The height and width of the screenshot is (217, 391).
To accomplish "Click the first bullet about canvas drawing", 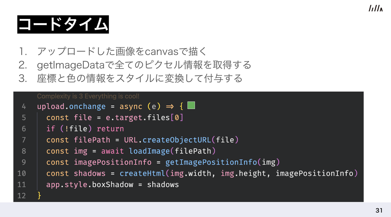I will [x=122, y=51].
